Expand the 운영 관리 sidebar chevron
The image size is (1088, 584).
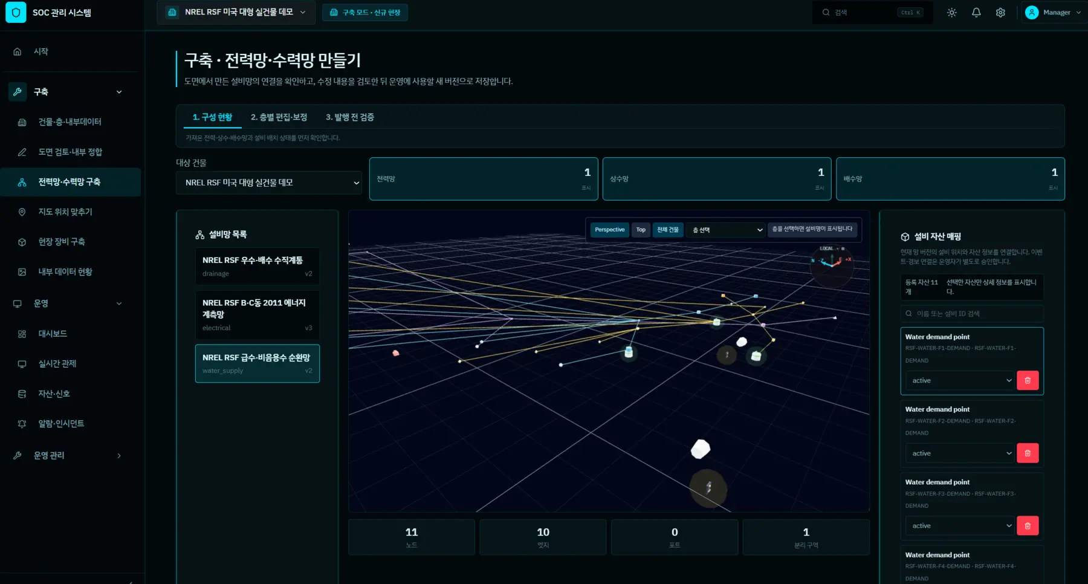tap(119, 456)
